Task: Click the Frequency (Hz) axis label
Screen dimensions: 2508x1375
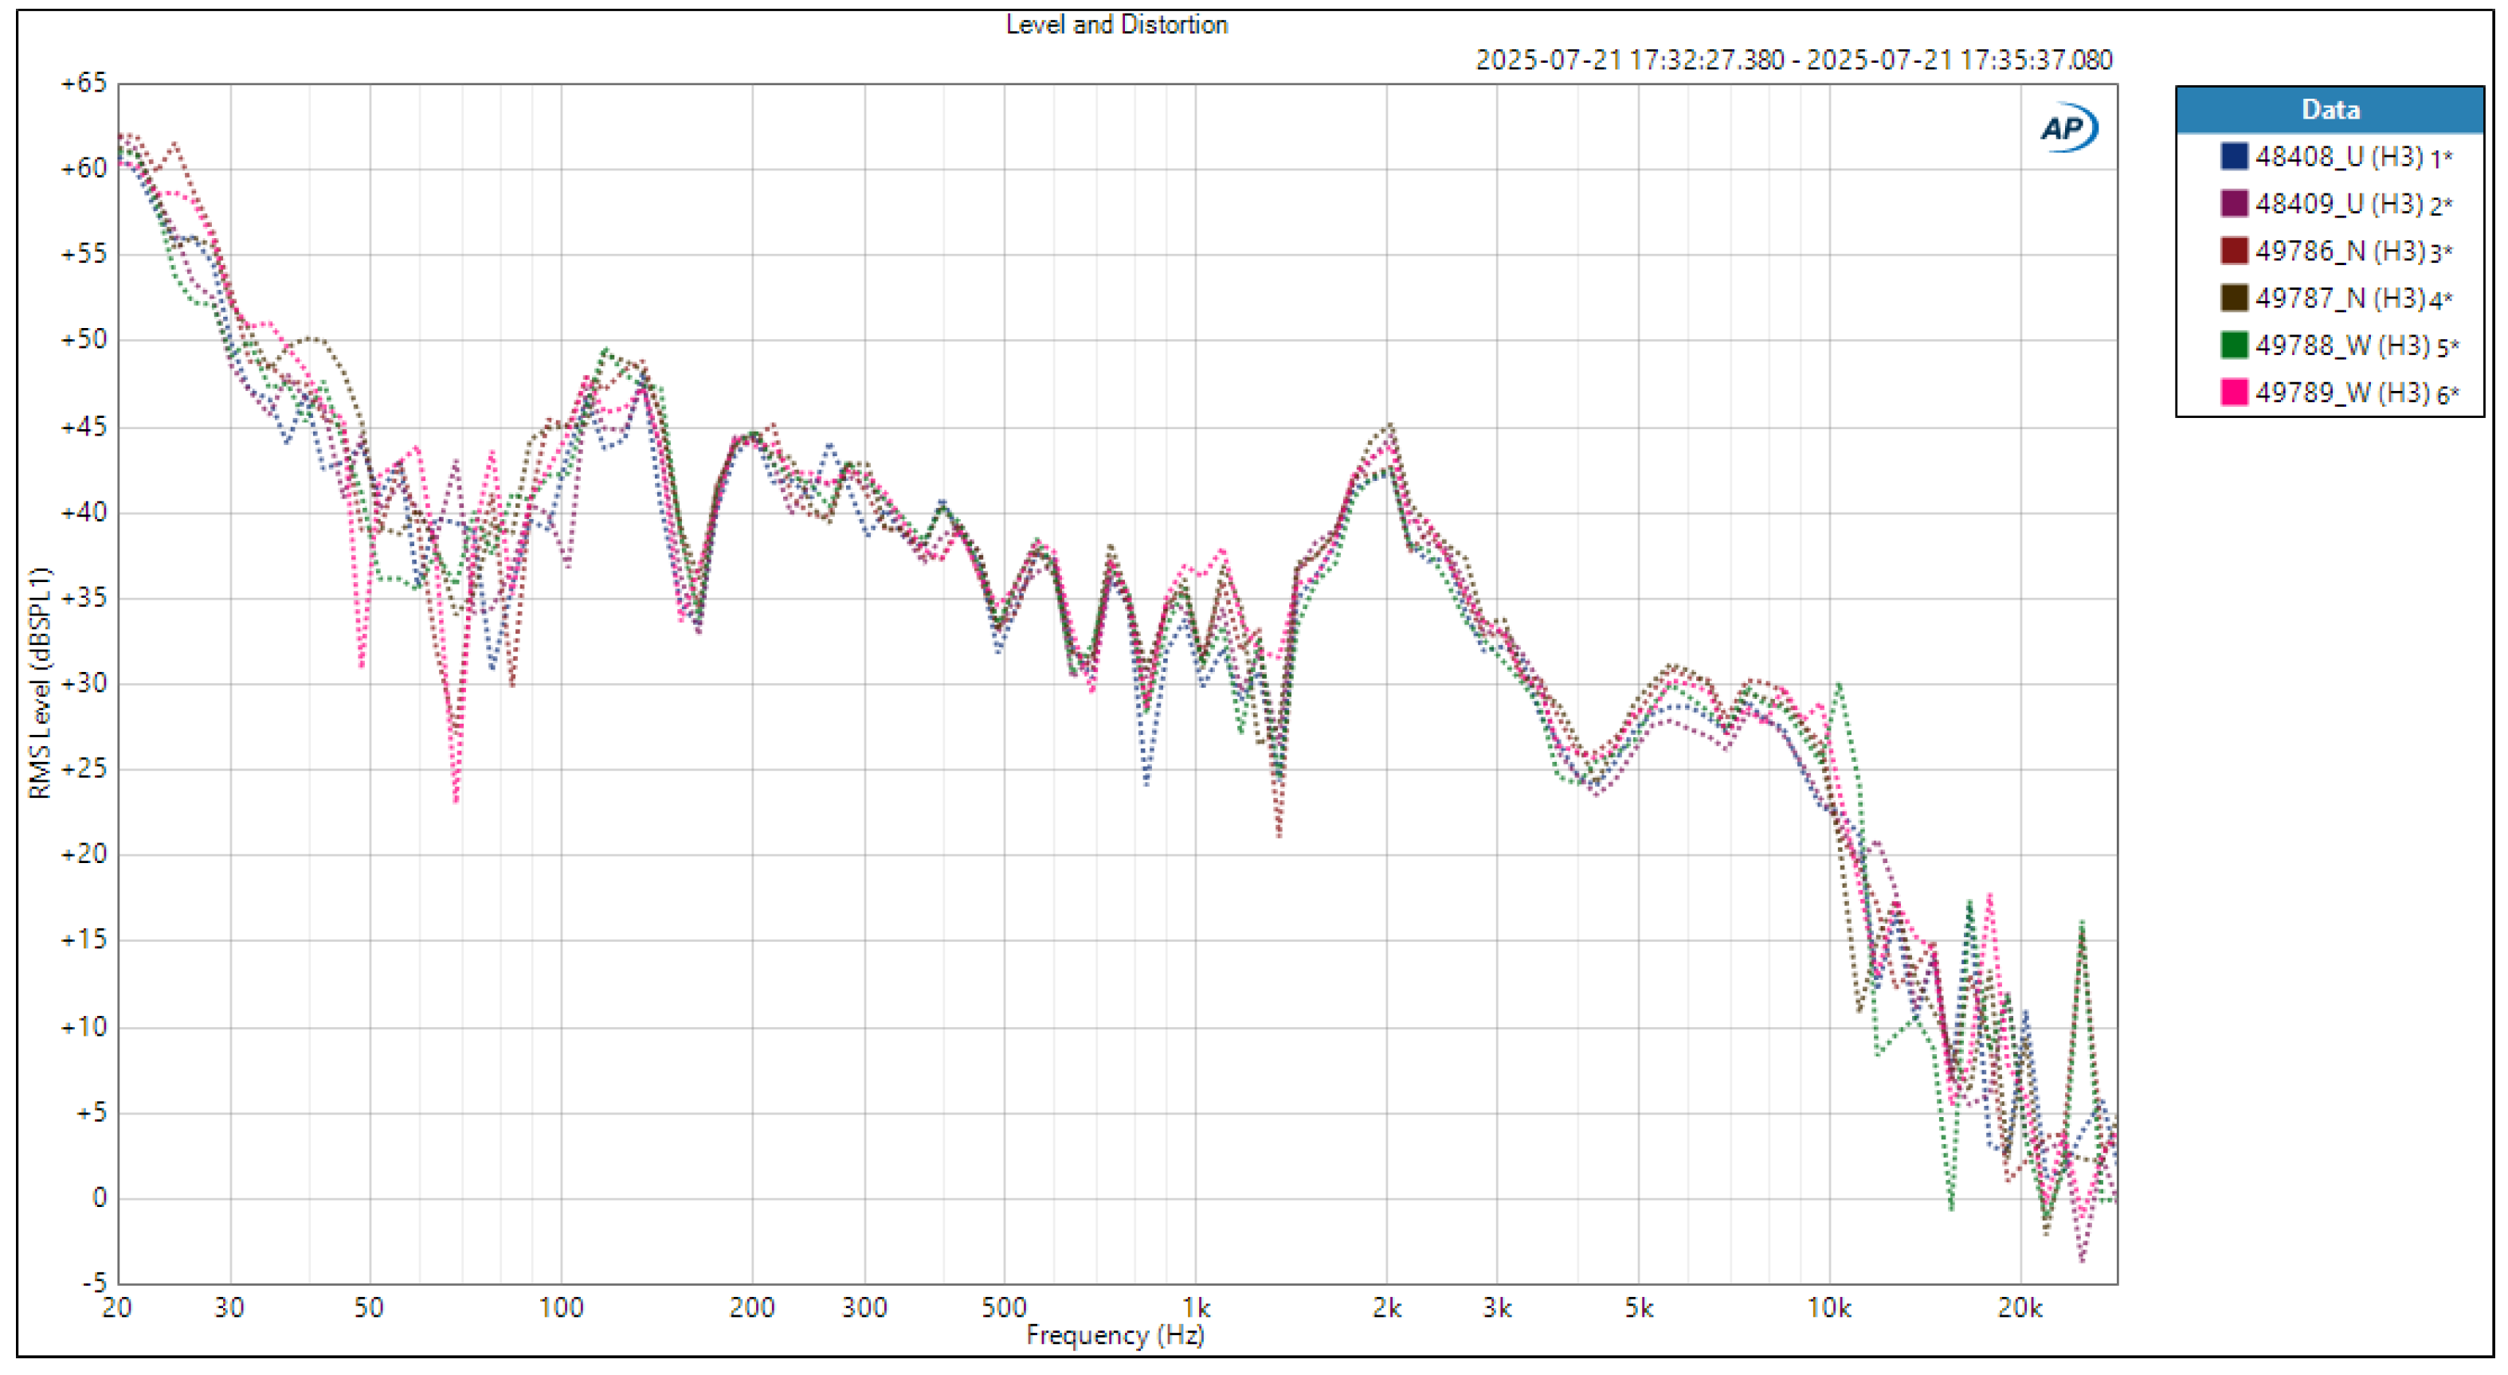Action: [x=1115, y=1334]
